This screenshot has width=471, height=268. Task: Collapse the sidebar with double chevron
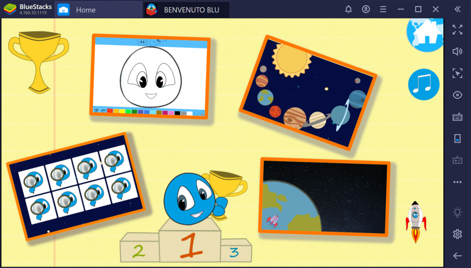pyautogui.click(x=457, y=9)
